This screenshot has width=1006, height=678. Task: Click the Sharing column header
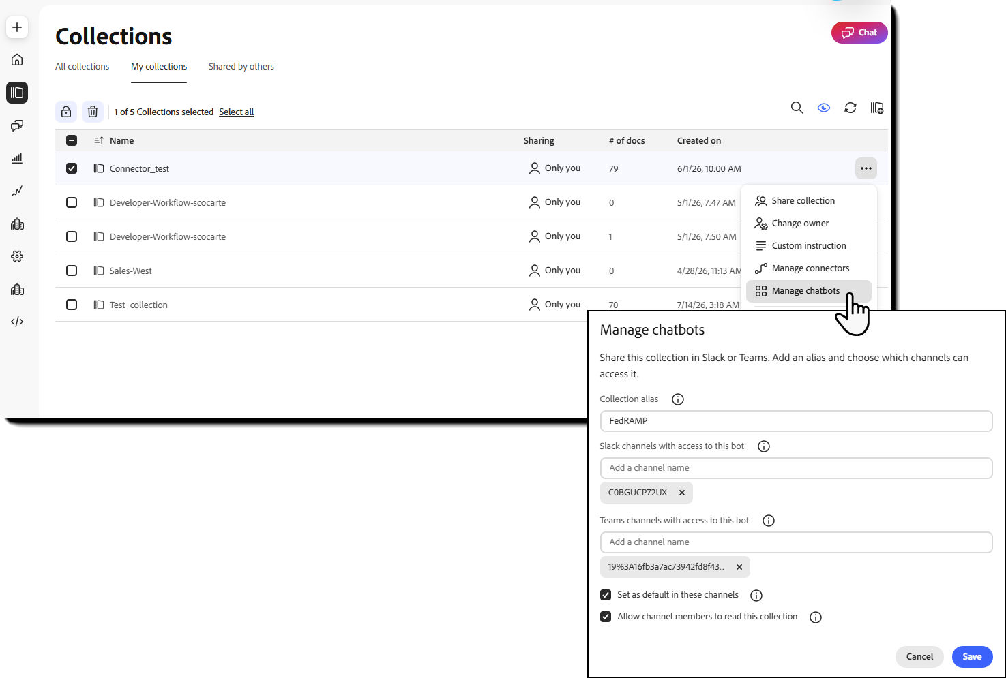coord(539,140)
